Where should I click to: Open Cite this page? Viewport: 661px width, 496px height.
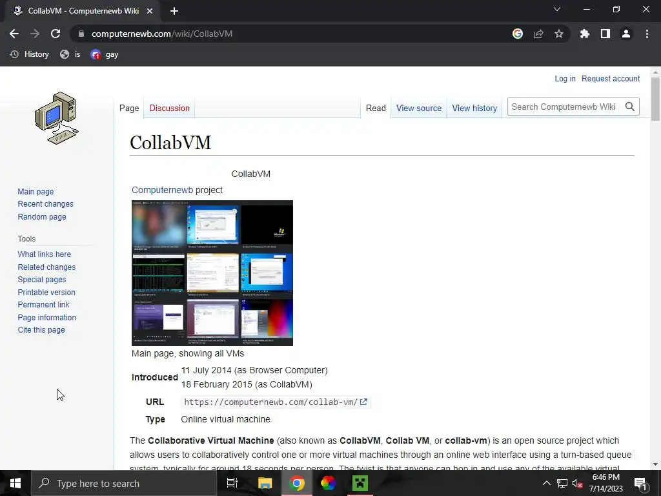tap(41, 330)
